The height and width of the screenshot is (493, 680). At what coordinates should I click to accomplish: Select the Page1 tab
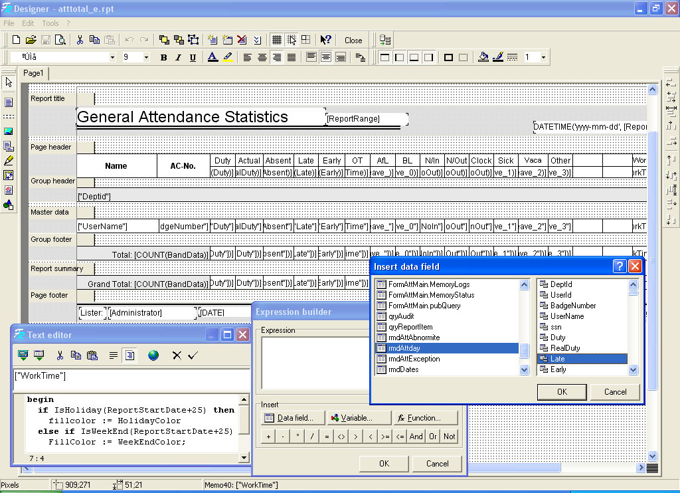(33, 73)
